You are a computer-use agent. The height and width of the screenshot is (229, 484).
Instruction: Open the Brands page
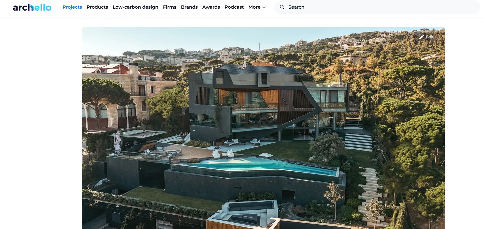[189, 7]
